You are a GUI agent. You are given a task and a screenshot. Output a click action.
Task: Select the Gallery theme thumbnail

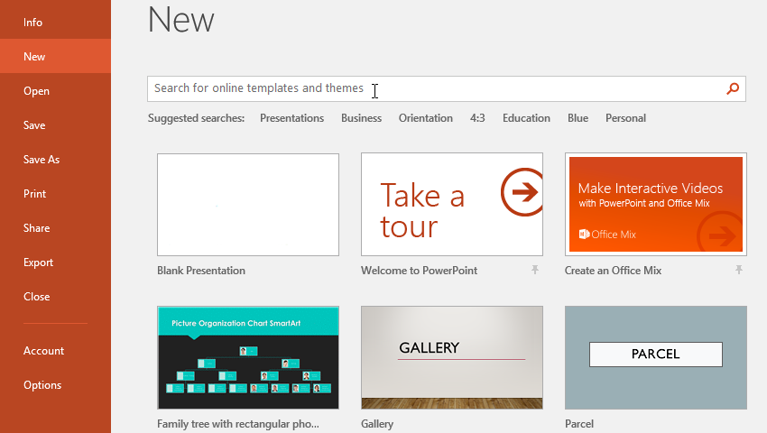click(x=452, y=357)
